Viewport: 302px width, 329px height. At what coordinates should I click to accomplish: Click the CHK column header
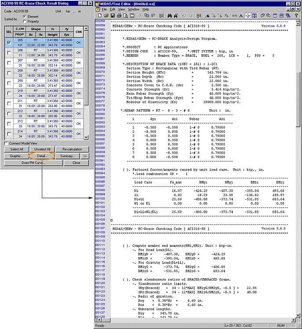(x=79, y=32)
